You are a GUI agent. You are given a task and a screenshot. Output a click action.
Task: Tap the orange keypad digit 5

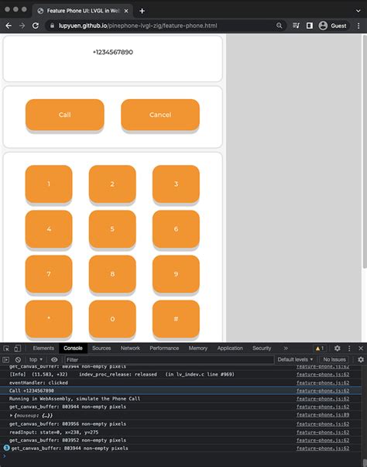click(x=112, y=229)
